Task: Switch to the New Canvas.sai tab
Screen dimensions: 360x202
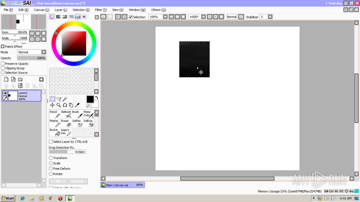Action: click(x=123, y=185)
